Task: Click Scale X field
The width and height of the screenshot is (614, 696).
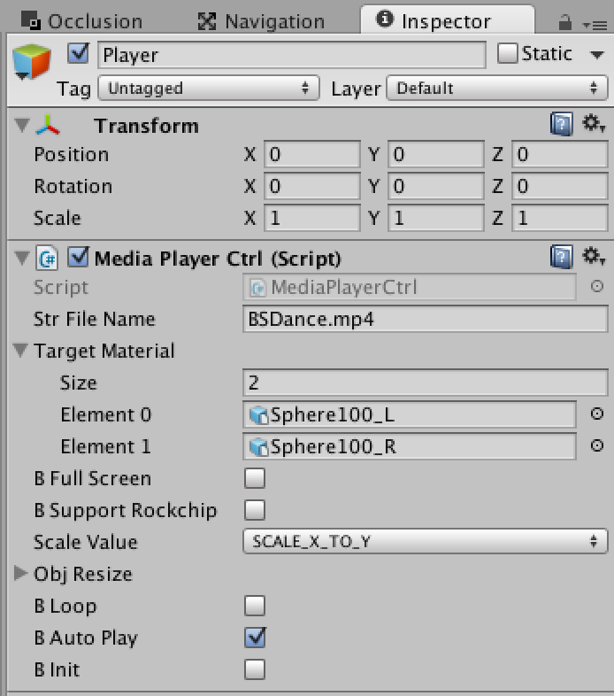Action: tap(312, 218)
